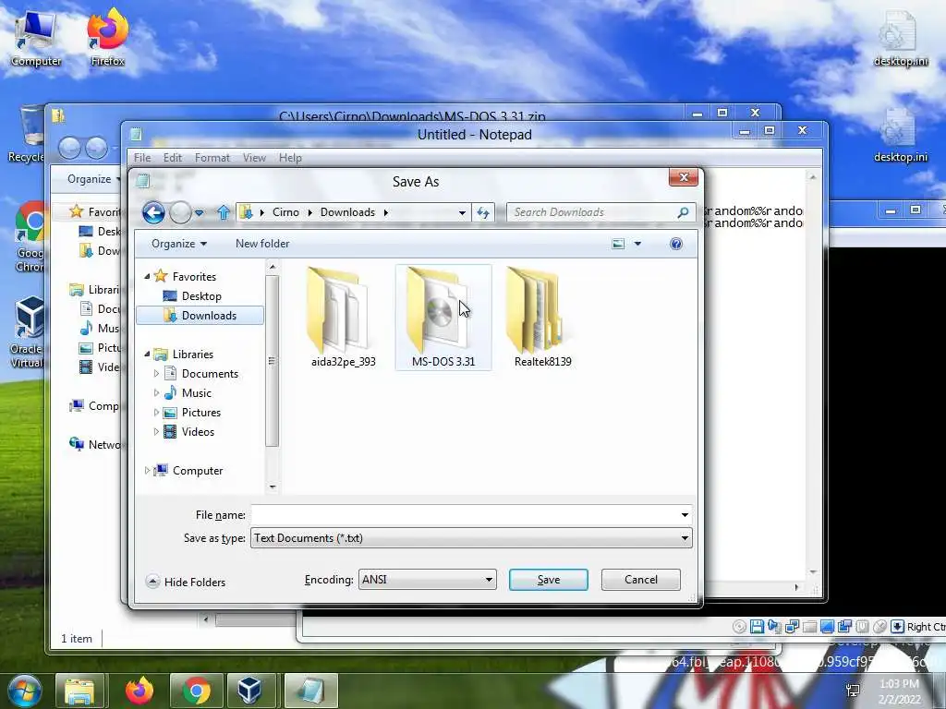Image resolution: width=946 pixels, height=709 pixels.
Task: Open the Encoding ANSI dropdown
Action: click(427, 580)
